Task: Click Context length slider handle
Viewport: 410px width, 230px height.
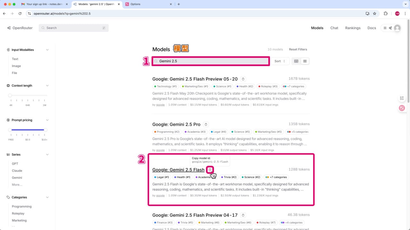Action: tap(10, 95)
